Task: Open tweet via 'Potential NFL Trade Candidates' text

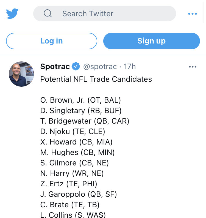Action: click(x=96, y=79)
